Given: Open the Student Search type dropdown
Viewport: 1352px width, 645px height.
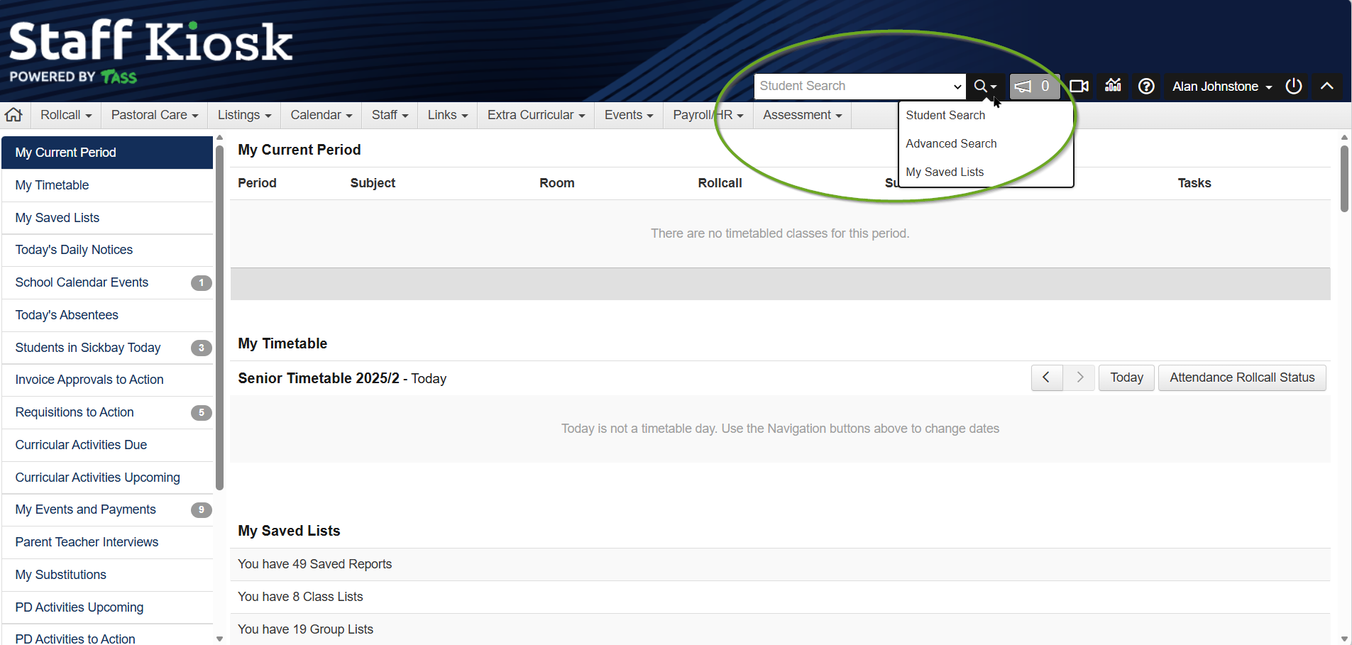Looking at the screenshot, I should click(x=859, y=87).
